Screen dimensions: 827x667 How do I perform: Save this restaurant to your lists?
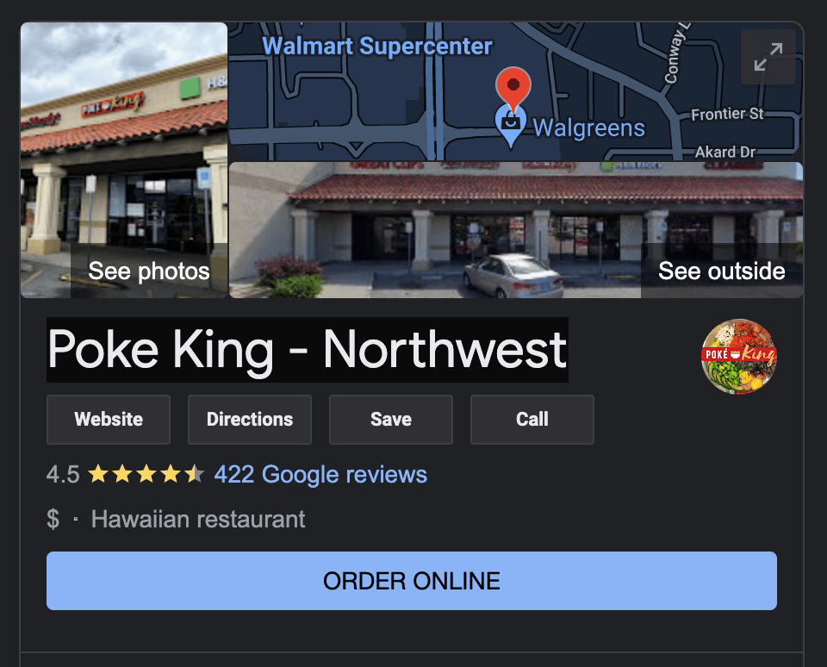point(391,420)
